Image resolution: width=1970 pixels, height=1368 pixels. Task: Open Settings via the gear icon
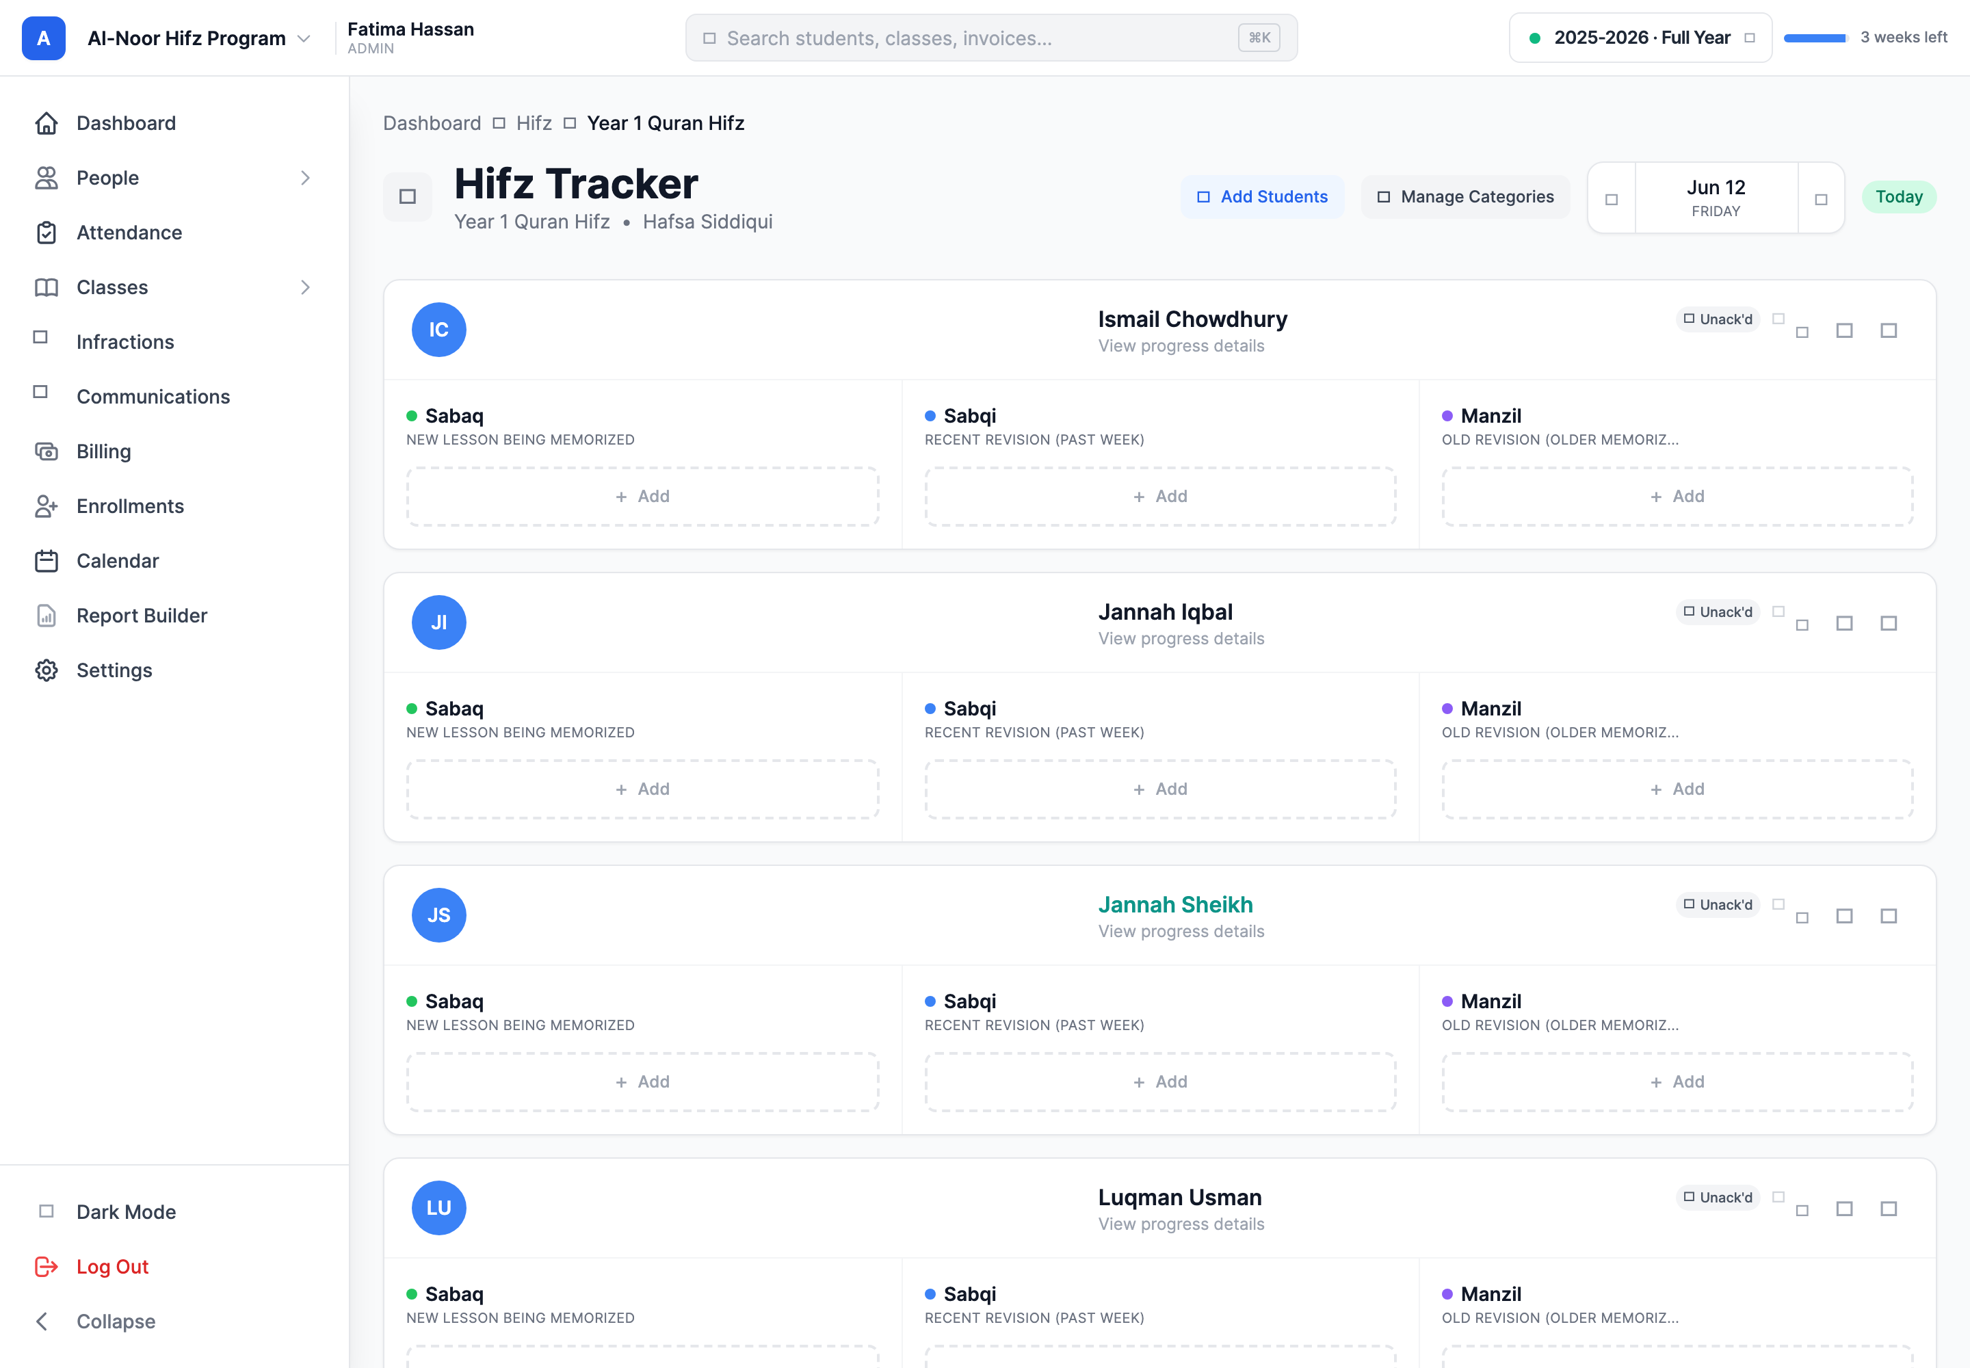coord(47,670)
